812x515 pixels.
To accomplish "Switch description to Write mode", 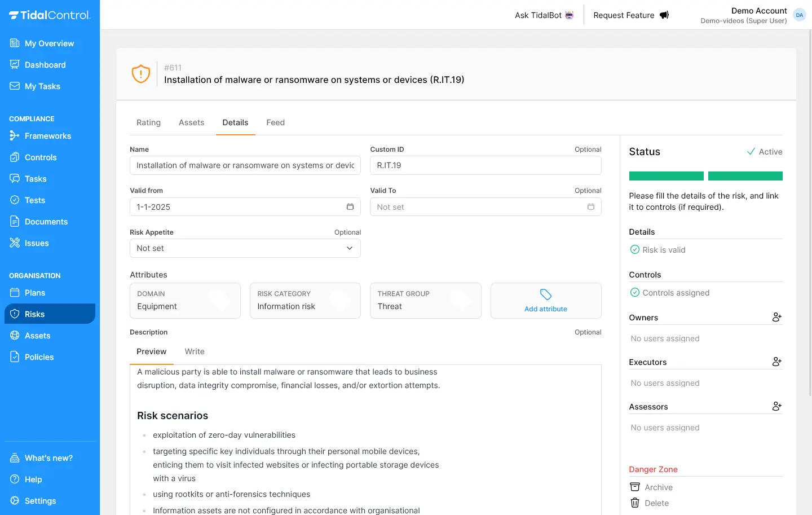I will [x=195, y=351].
